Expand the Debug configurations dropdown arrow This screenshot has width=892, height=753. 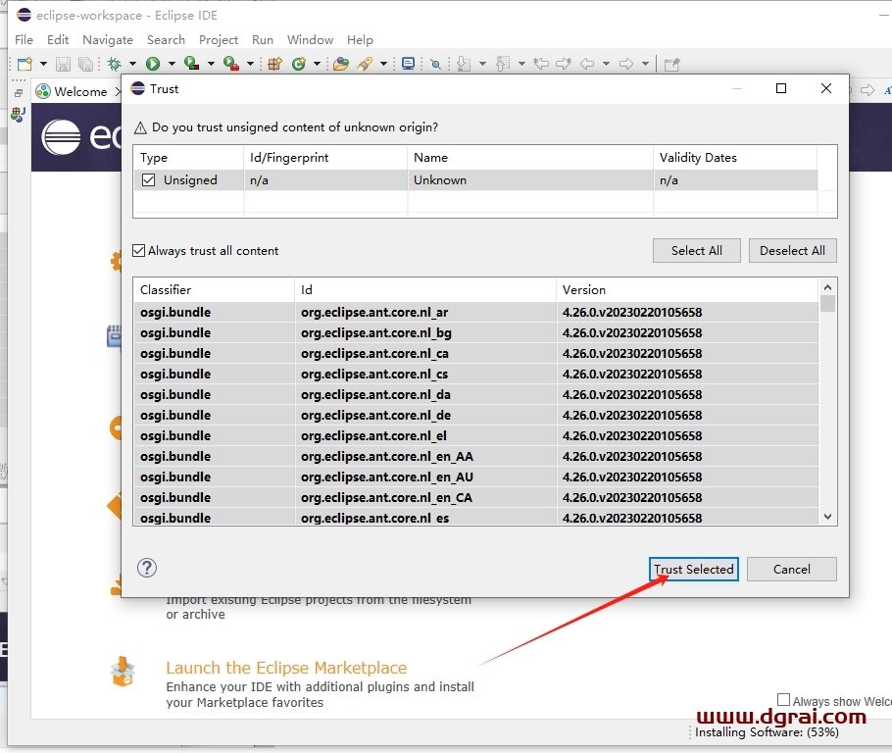coord(132,64)
